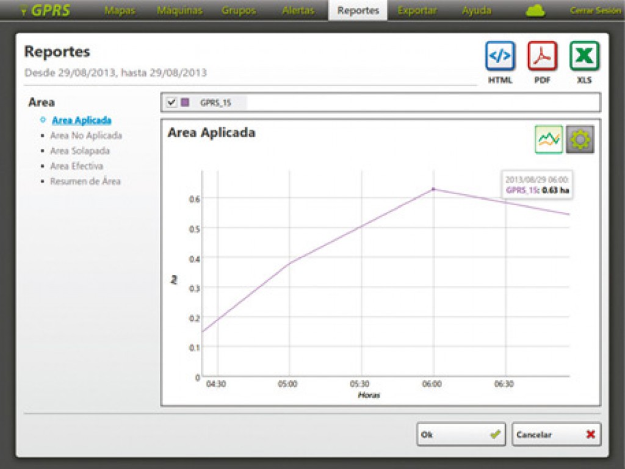Open Area Solapada report
The width and height of the screenshot is (625, 469).
coord(79,151)
